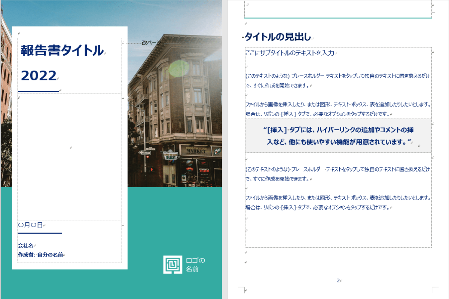This screenshot has width=449, height=299.
Task: Select the ロゴの名前 logo text
Action: [x=195, y=265]
